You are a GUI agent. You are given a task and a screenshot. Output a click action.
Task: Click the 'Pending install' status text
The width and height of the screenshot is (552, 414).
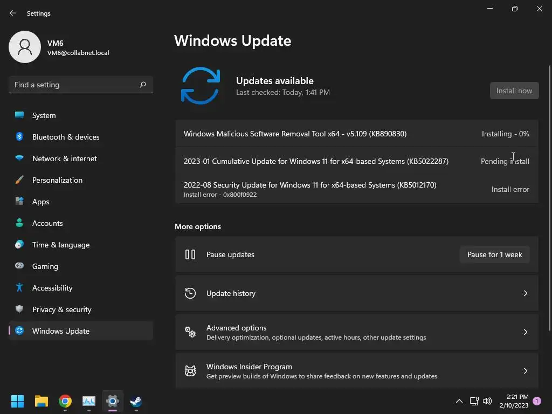(x=505, y=161)
